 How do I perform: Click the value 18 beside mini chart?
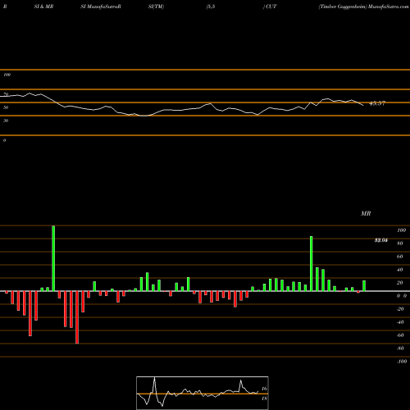click(x=264, y=399)
